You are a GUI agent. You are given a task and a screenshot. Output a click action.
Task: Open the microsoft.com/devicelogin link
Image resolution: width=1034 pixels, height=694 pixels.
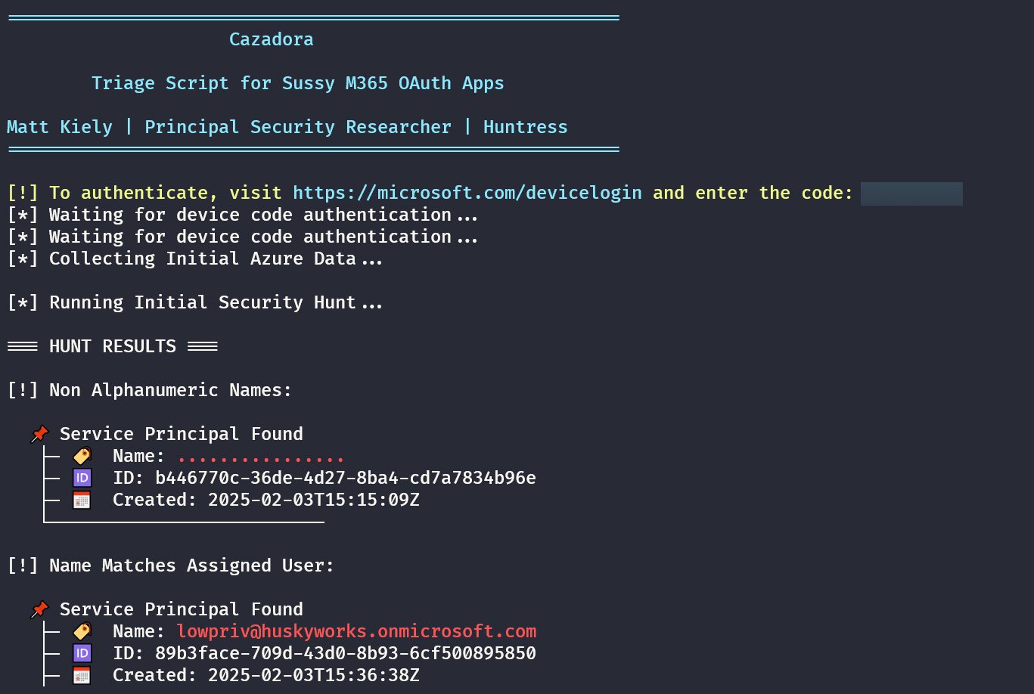pos(467,193)
